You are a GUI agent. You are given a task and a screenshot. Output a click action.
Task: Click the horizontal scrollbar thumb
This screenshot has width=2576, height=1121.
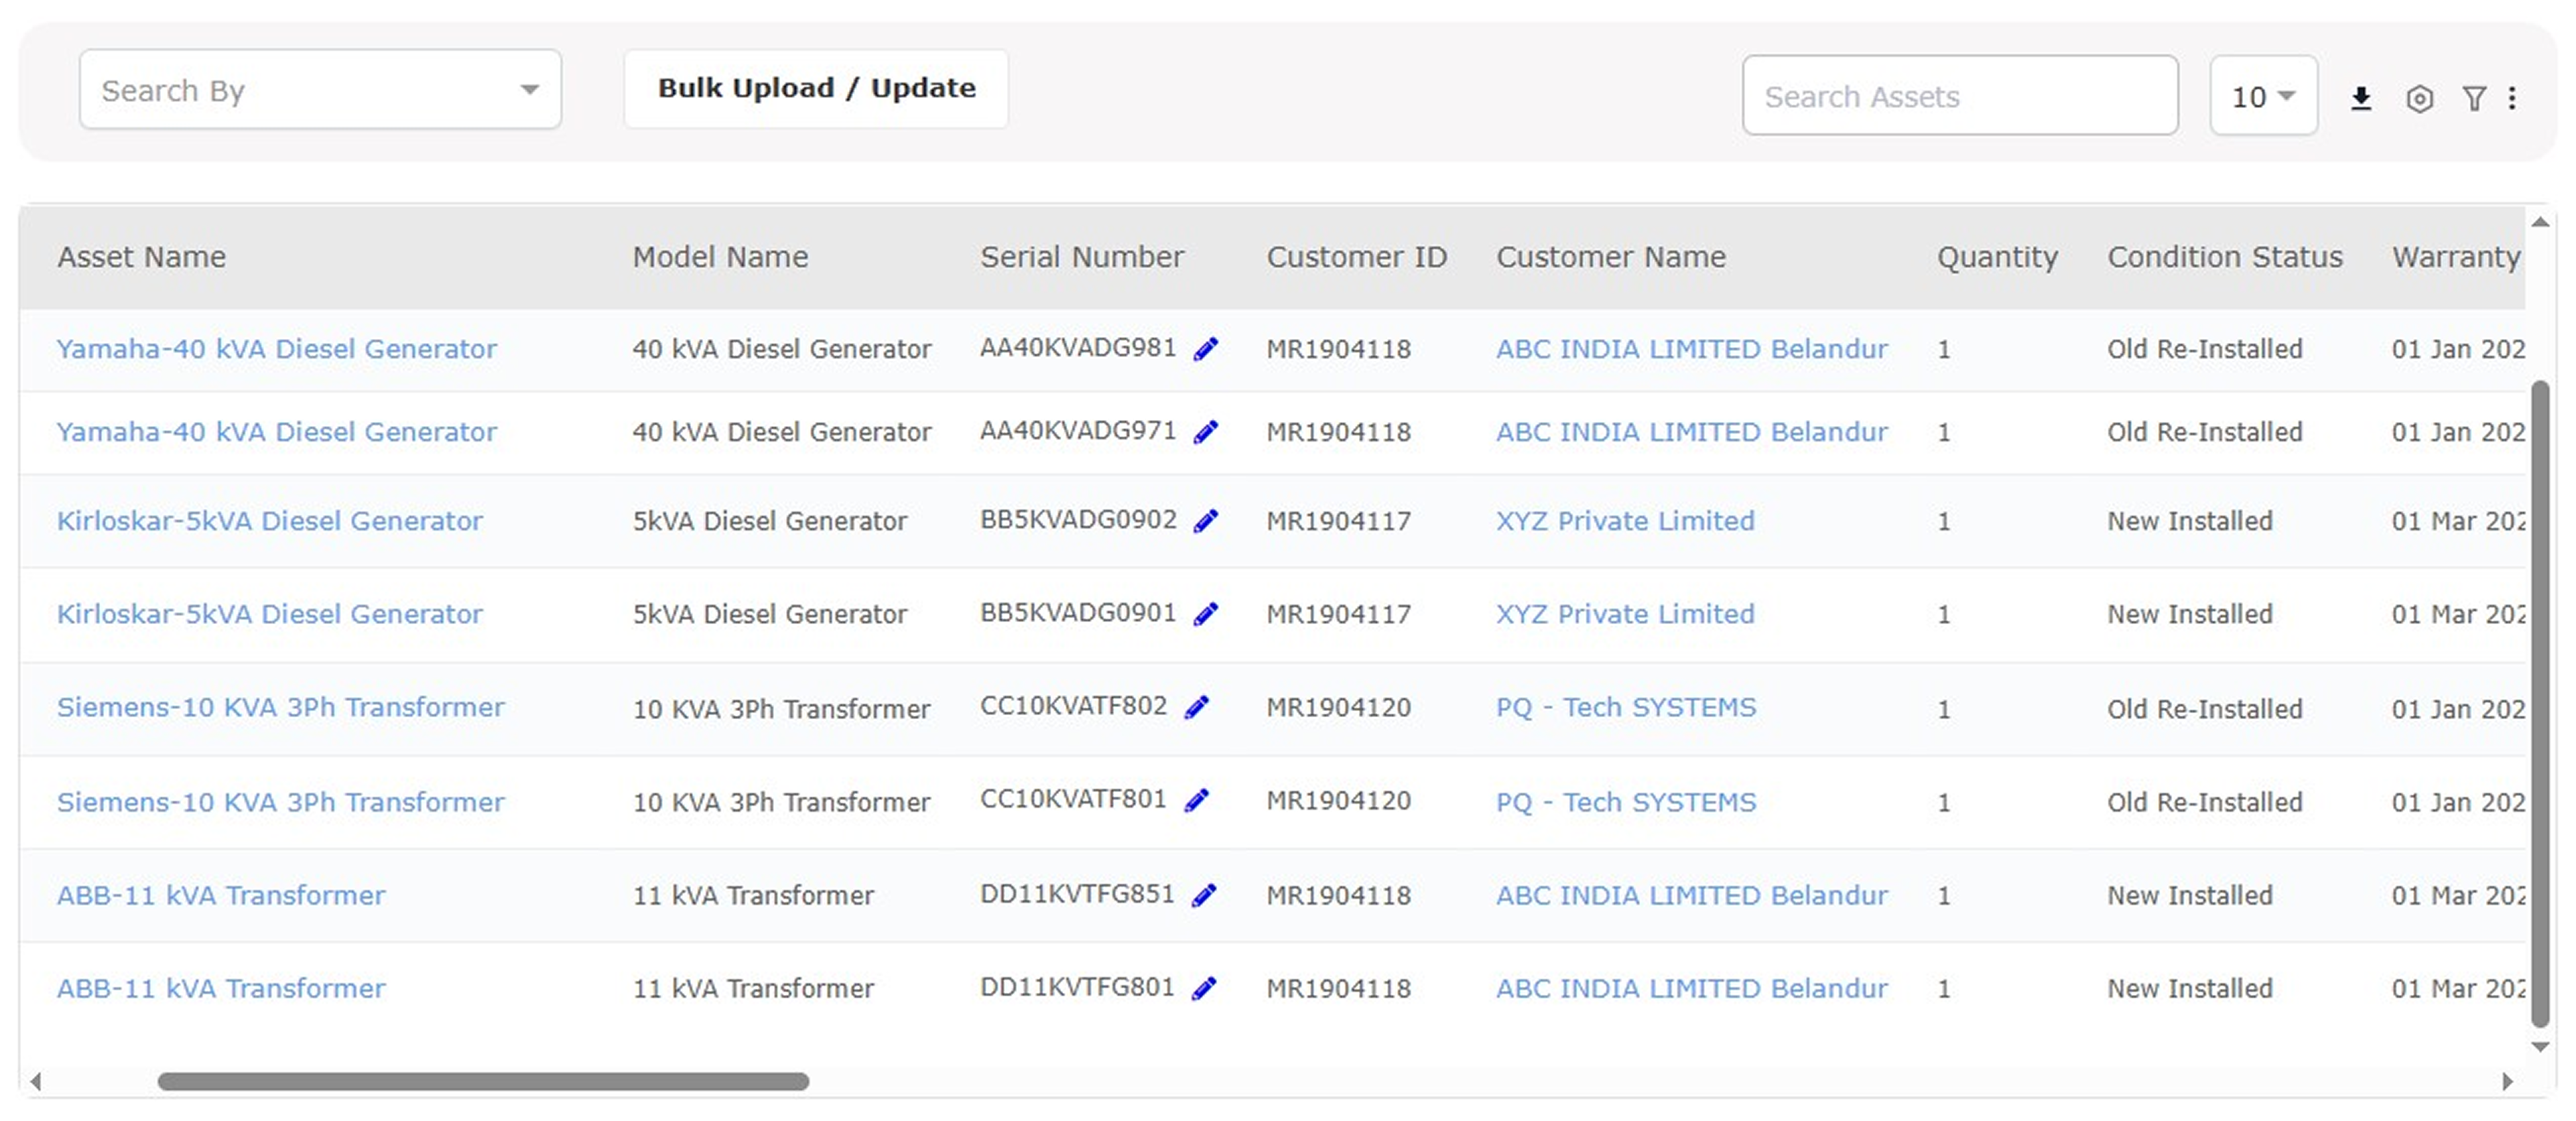[483, 1081]
